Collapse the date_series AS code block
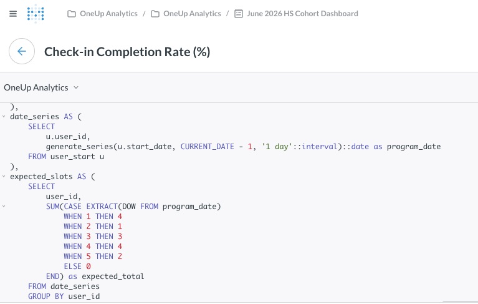478x304 pixels. click(4, 117)
